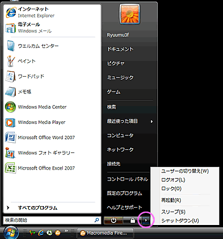Open Windows Media Center icon
The height and width of the screenshot is (239, 223).
pyautogui.click(x=10, y=107)
